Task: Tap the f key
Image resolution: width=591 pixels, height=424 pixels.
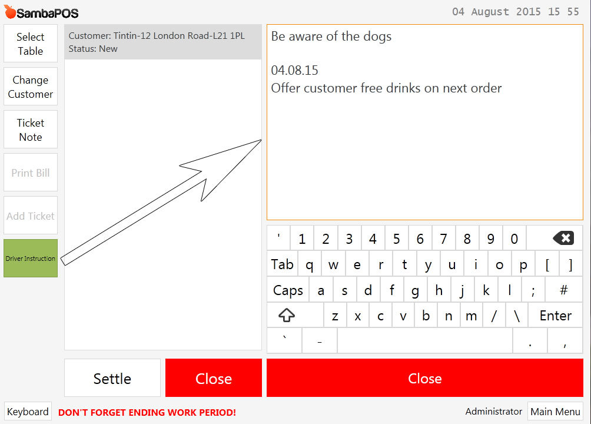Action: tap(391, 290)
